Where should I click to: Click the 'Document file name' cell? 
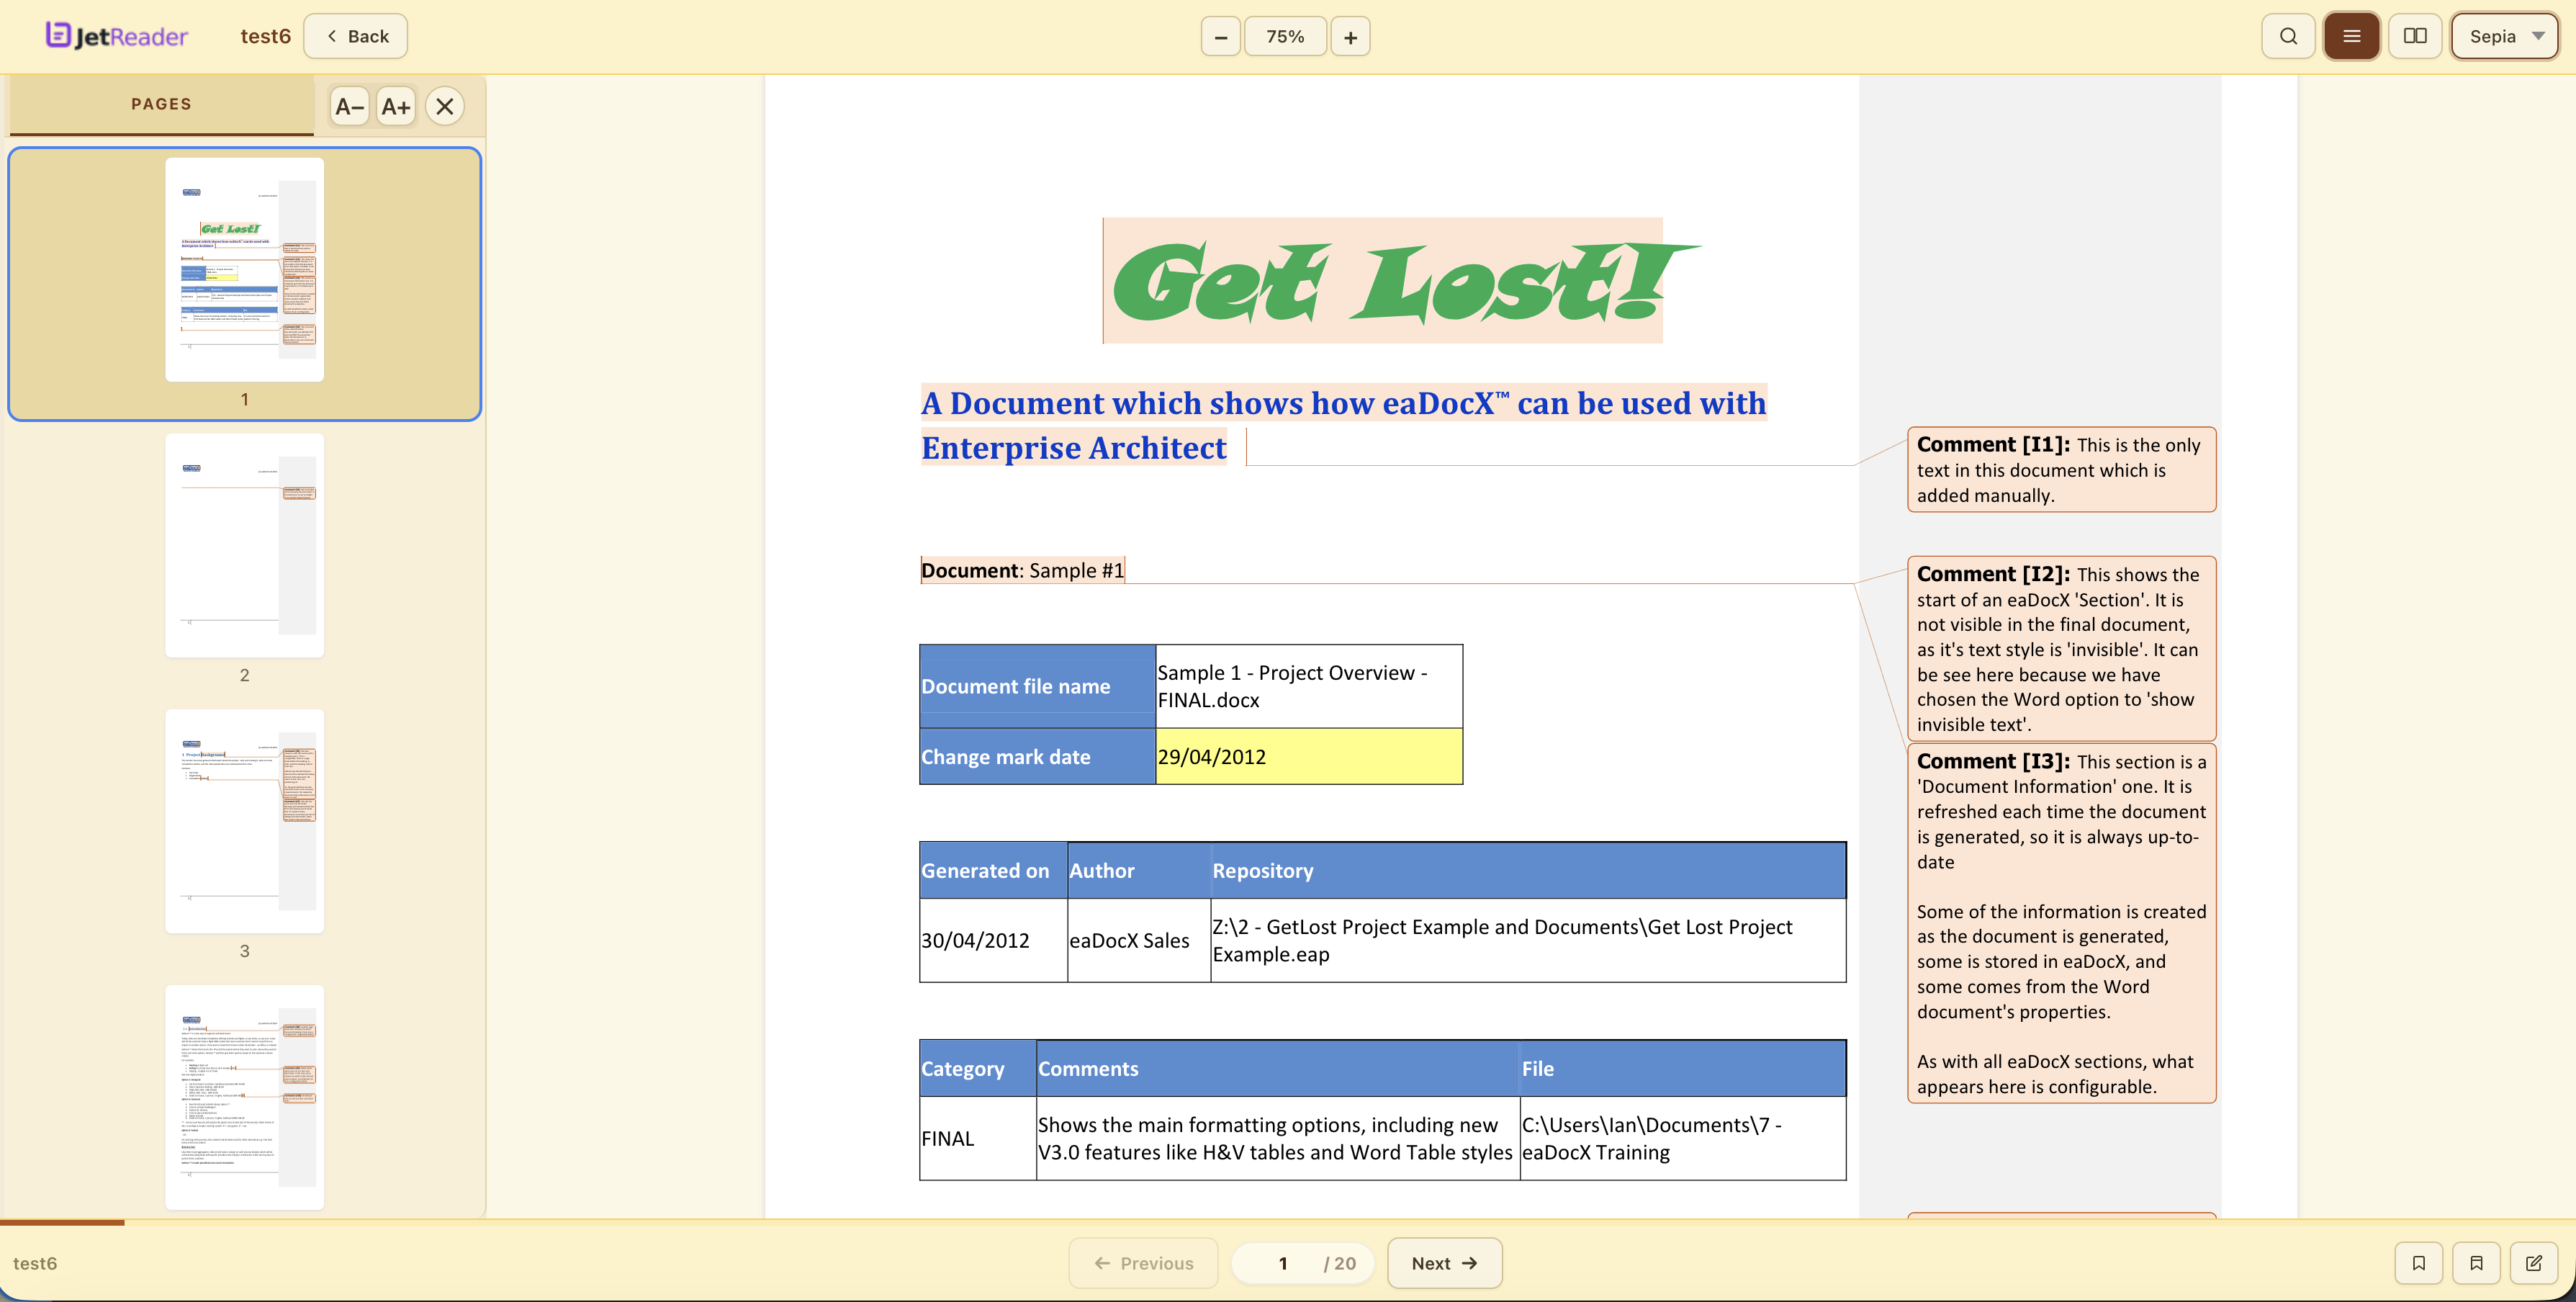(1037, 686)
